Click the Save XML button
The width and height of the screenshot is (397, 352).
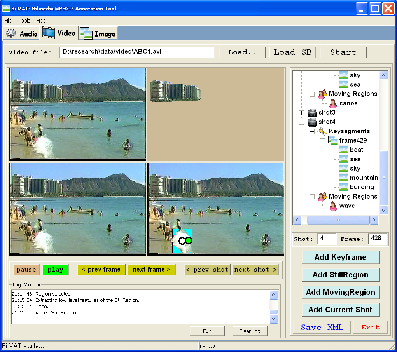322,327
